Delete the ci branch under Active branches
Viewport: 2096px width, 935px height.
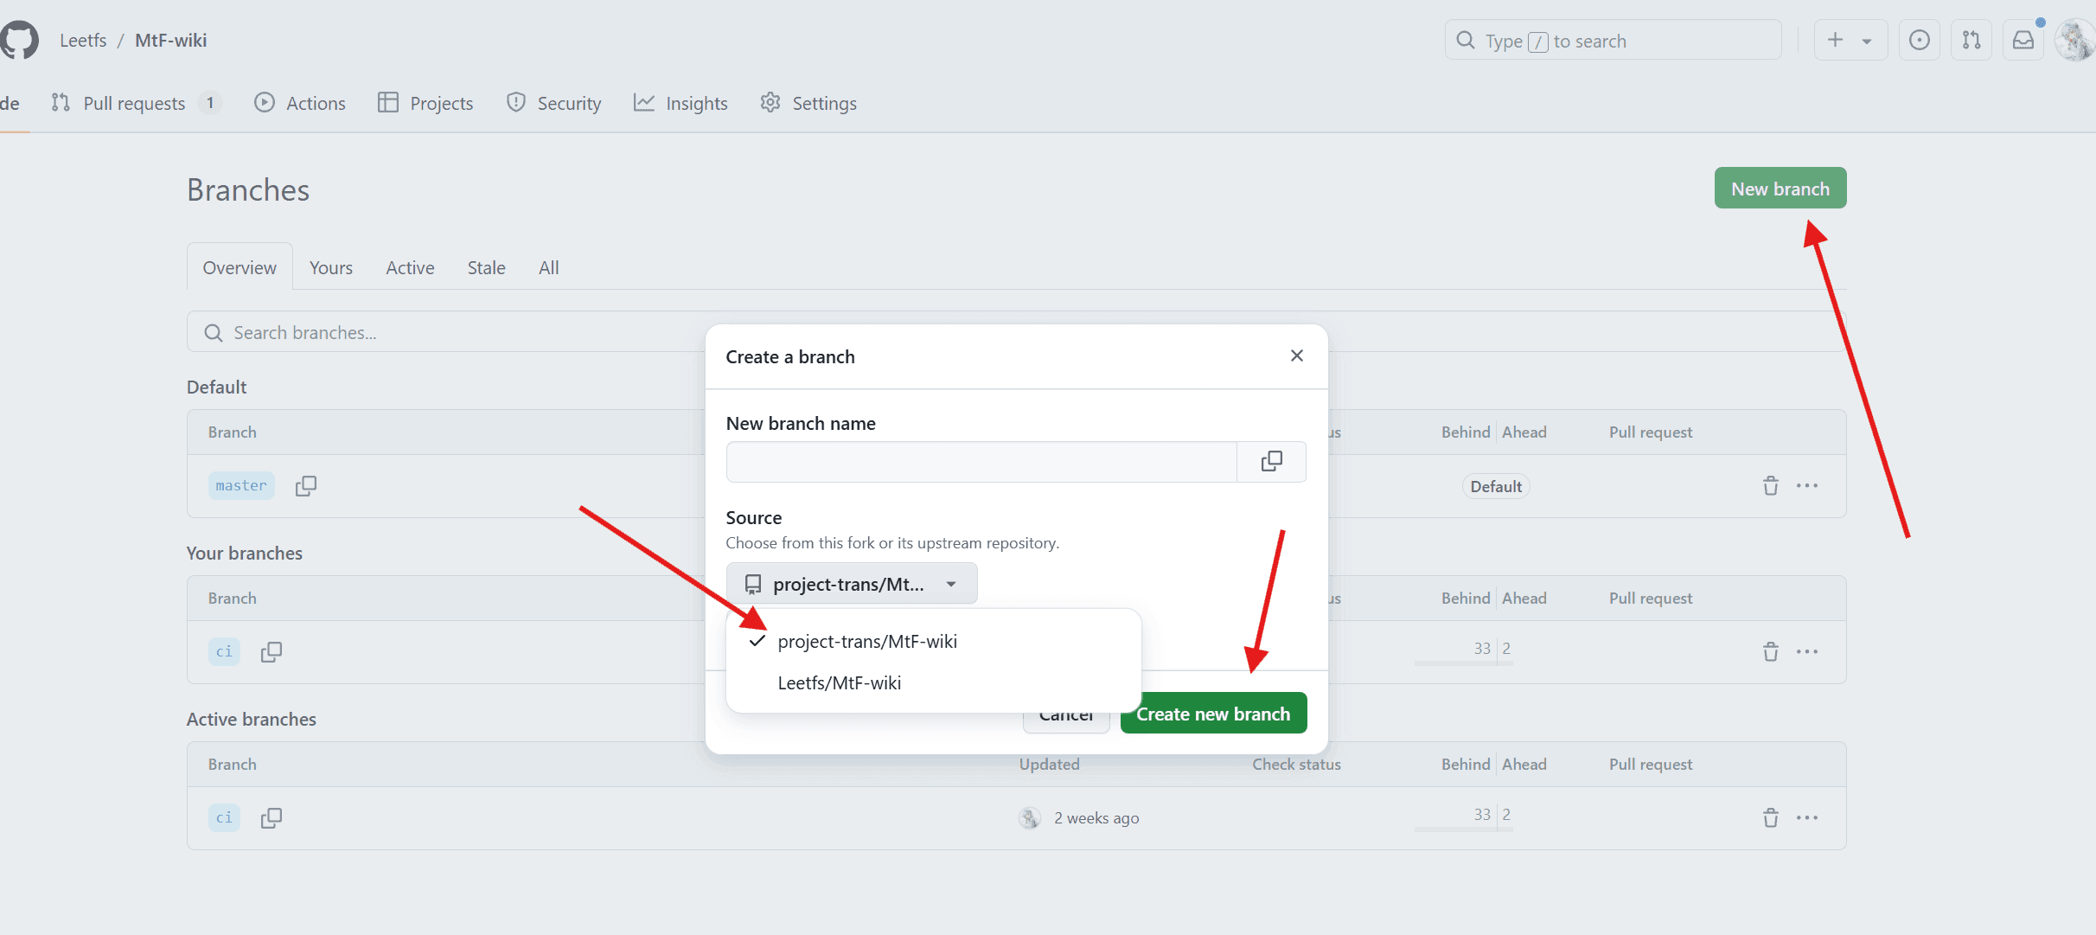tap(1770, 818)
